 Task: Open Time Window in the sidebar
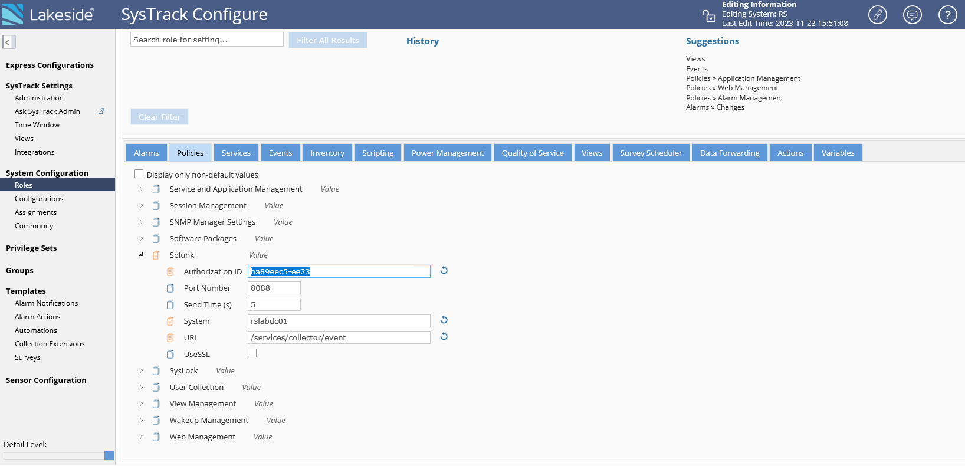click(x=37, y=125)
